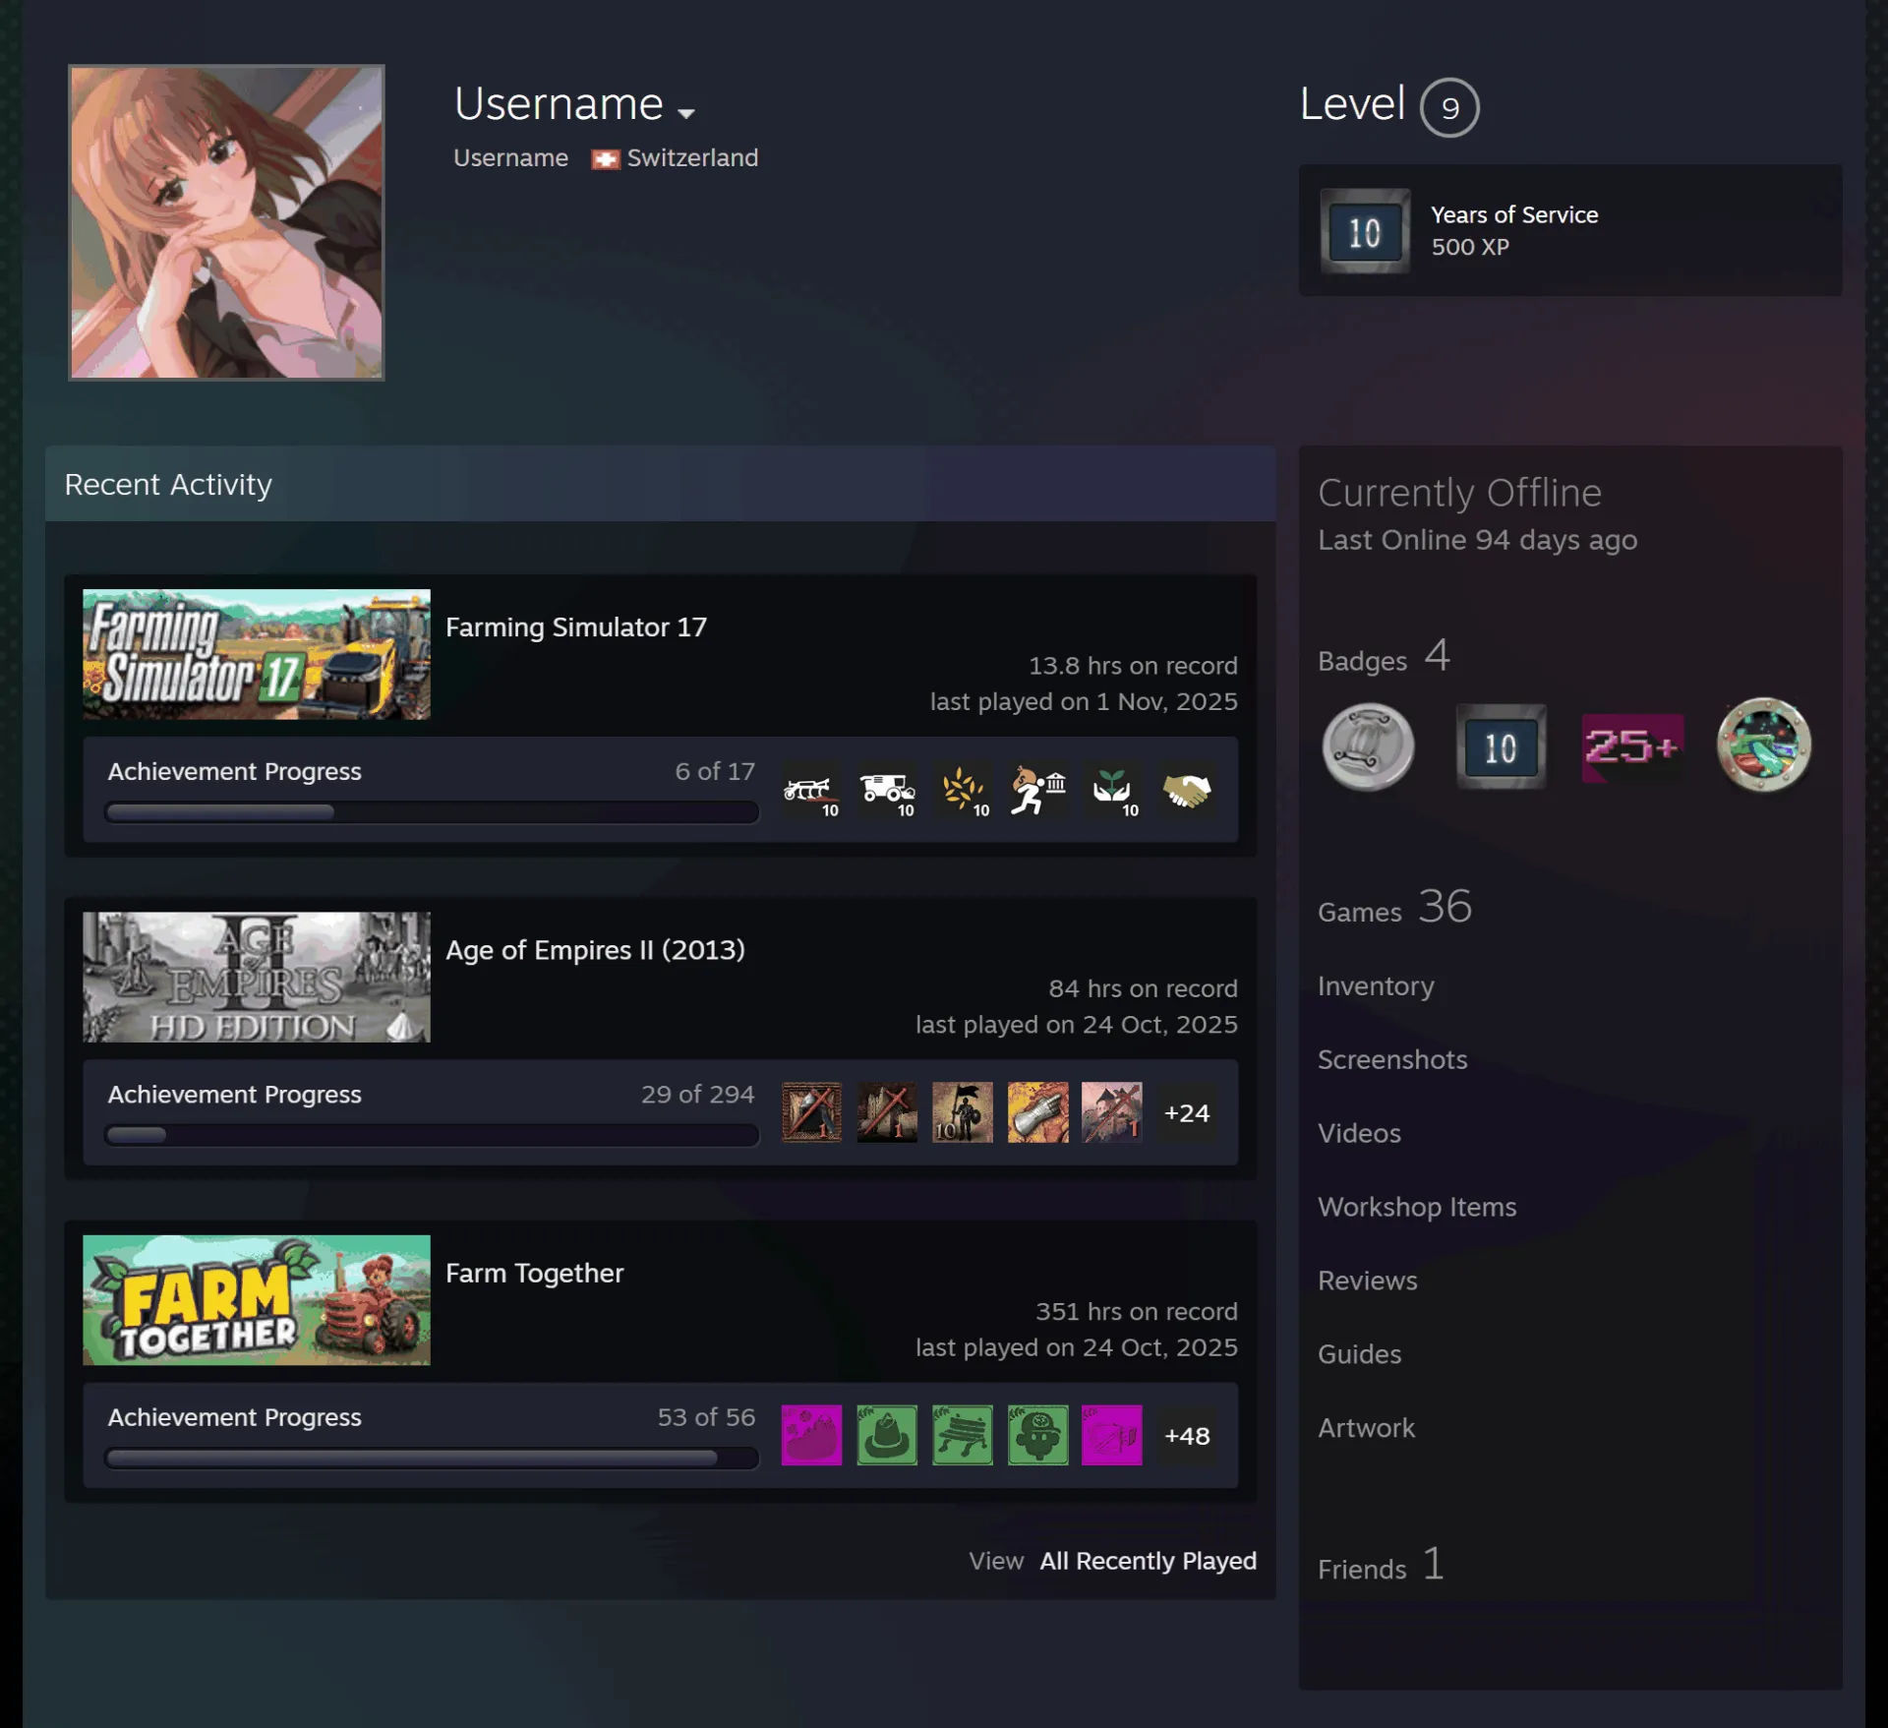Open the Guides section
1888x1728 pixels.
click(x=1359, y=1354)
